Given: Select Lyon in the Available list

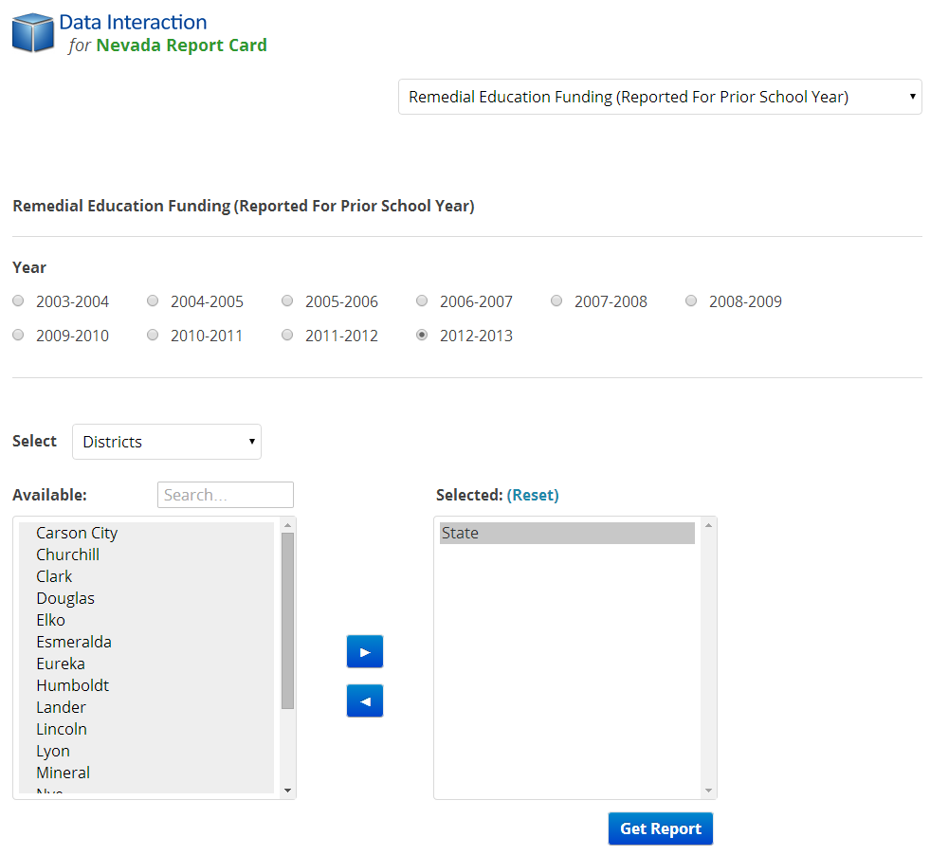Looking at the screenshot, I should 147,751.
